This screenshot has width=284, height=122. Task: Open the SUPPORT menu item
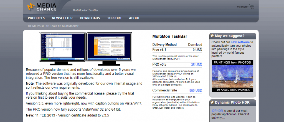point(115,18)
